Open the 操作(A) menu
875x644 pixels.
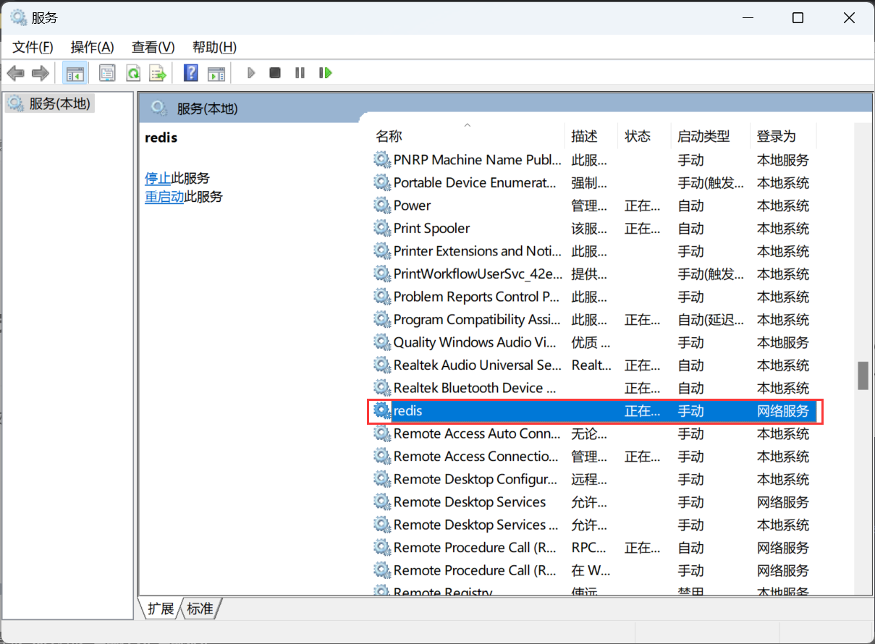[92, 47]
